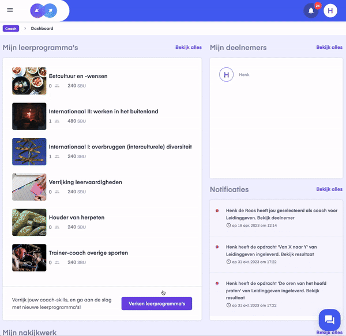This screenshot has width=346, height=336.
Task: Click the Verken leerprogramma's button
Action: 157,304
